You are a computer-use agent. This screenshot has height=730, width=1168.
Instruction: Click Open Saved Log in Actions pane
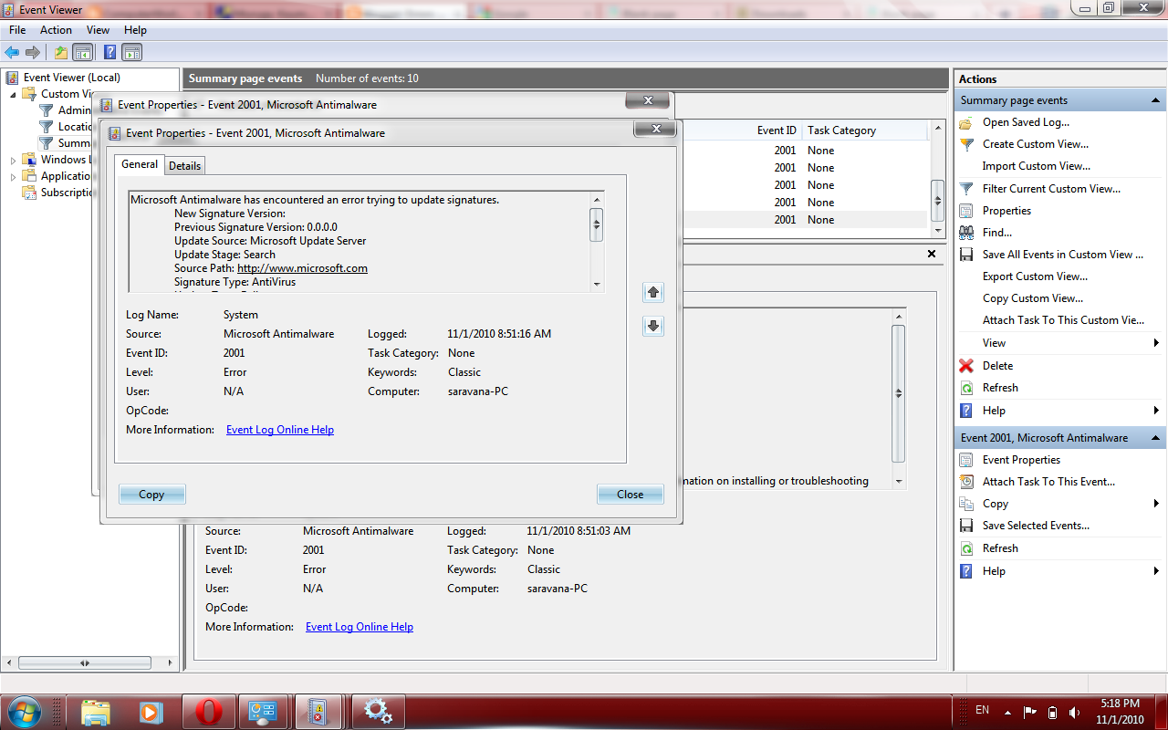(x=1026, y=122)
